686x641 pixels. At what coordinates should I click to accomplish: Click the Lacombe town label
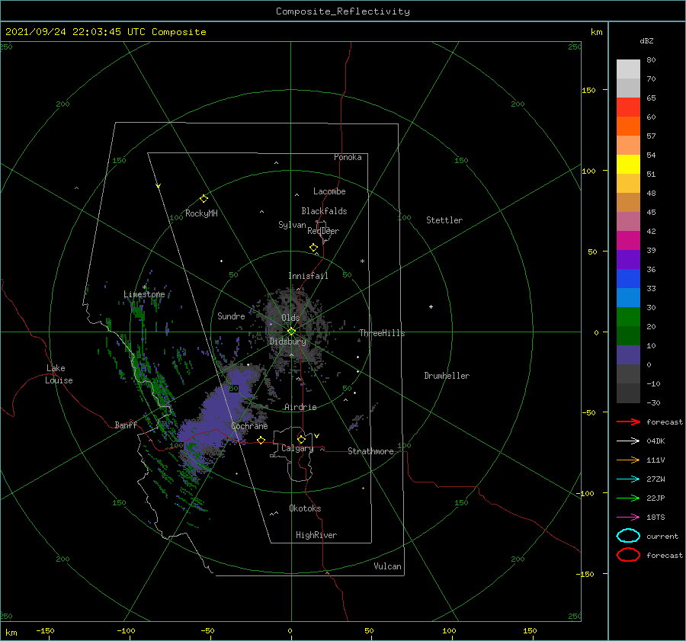(329, 191)
